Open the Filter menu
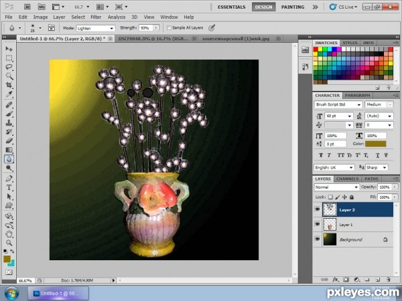This screenshot has width=402, height=301. coord(96,17)
